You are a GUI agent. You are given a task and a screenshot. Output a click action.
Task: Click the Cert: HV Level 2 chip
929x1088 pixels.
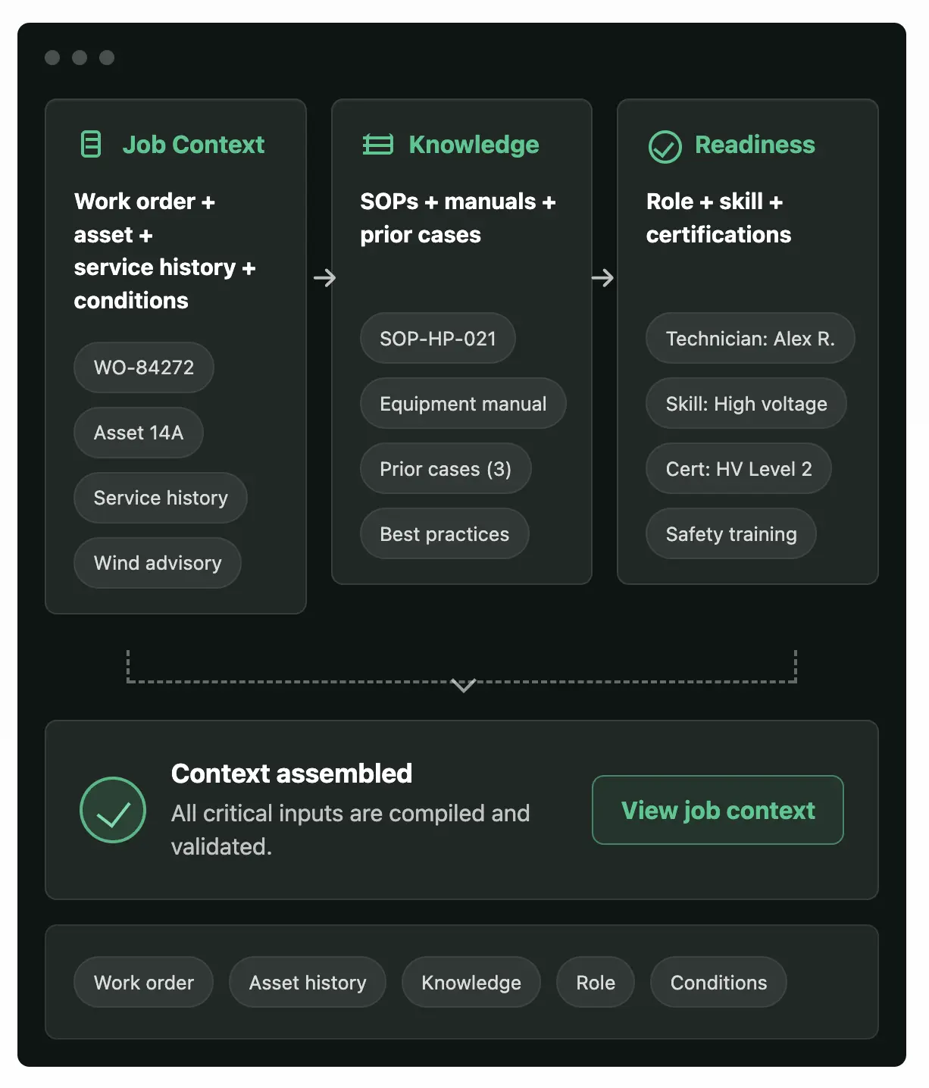point(739,468)
